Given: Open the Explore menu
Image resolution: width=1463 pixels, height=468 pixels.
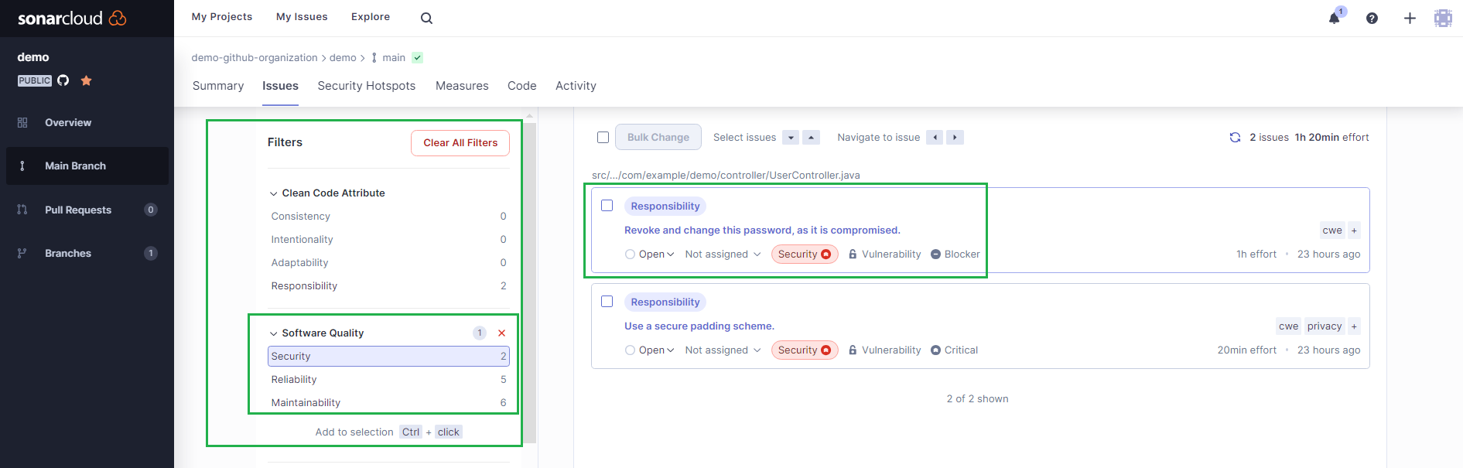Looking at the screenshot, I should click(371, 17).
